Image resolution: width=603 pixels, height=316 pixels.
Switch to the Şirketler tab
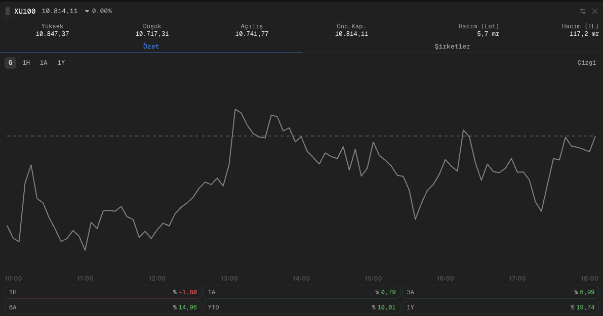452,47
